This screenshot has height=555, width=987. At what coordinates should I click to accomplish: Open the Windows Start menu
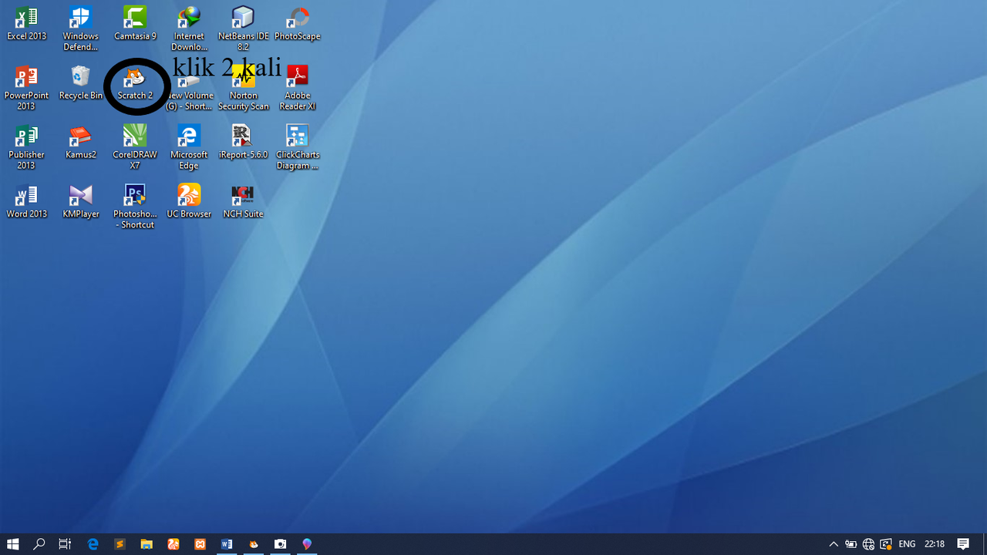point(12,544)
